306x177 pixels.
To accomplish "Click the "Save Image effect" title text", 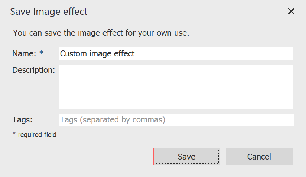I will [49, 12].
